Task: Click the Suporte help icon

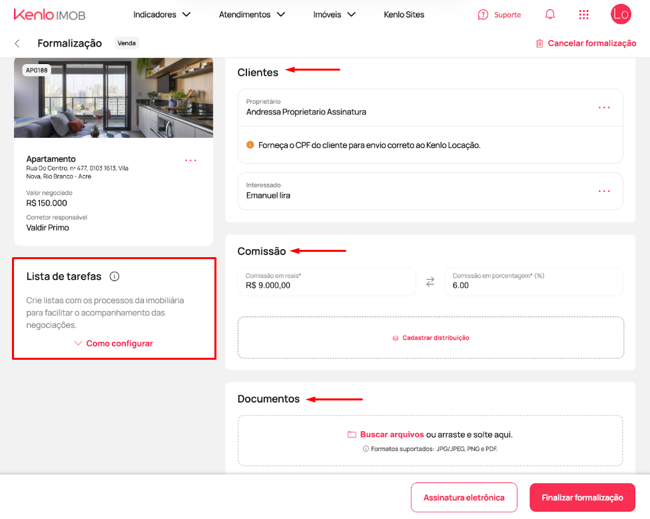Action: 483,15
